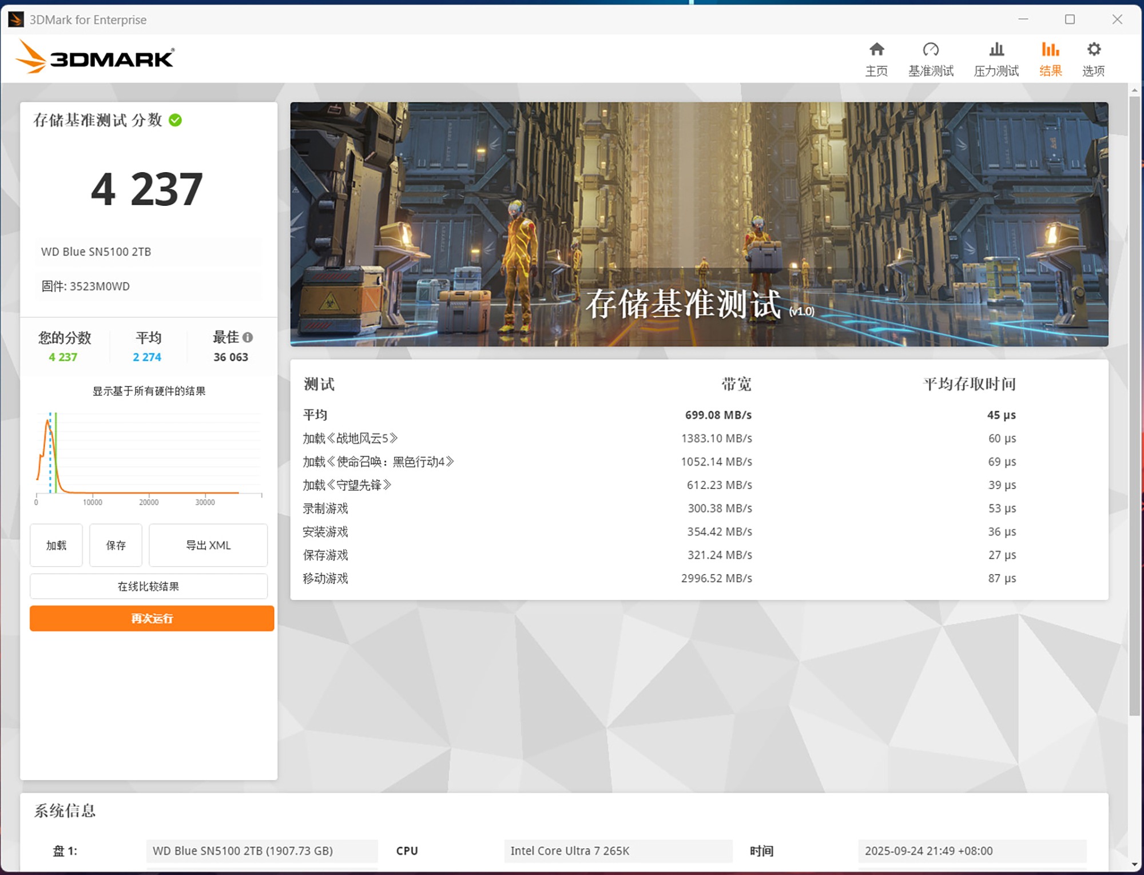The width and height of the screenshot is (1144, 875).
Task: Click the 3DMark logo
Action: (x=95, y=57)
